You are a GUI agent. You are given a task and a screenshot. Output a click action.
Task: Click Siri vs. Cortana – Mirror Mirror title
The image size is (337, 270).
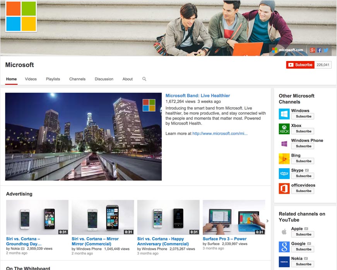tap(95, 241)
